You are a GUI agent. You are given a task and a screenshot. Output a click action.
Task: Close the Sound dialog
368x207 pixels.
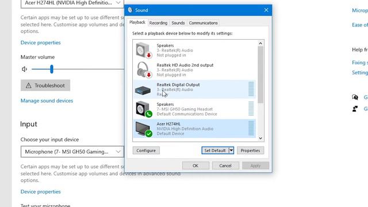point(266,10)
